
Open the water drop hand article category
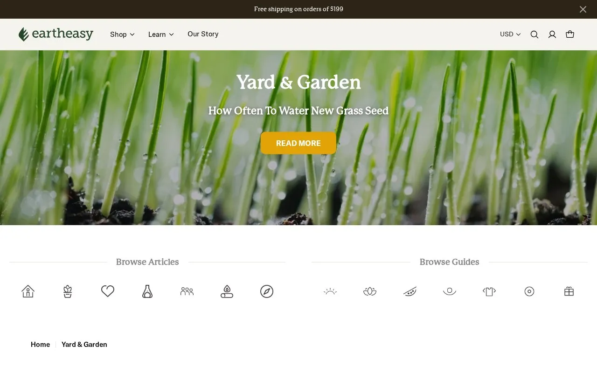tap(227, 291)
